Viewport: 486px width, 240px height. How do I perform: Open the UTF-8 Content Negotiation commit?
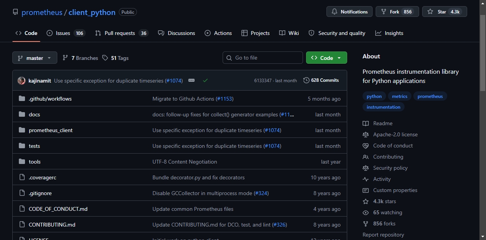pos(185,162)
